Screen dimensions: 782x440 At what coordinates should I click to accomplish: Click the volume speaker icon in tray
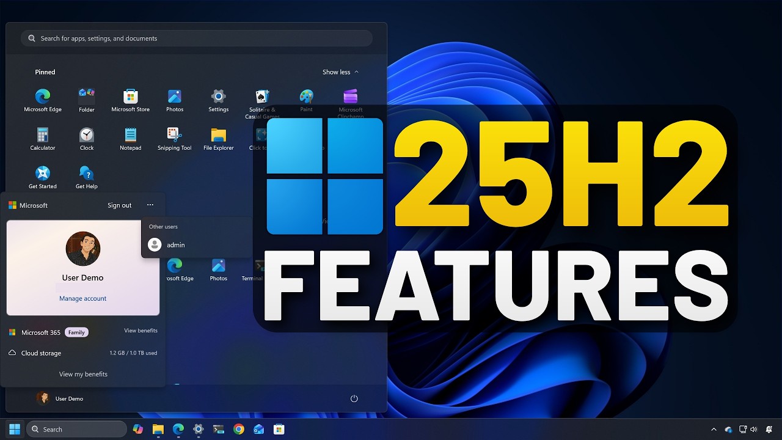coord(753,430)
